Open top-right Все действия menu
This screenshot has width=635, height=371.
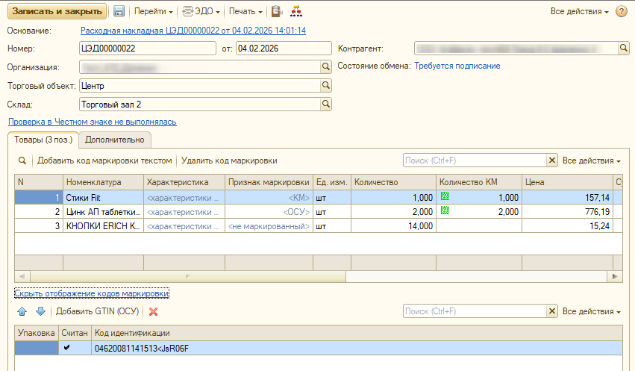pyautogui.click(x=580, y=12)
